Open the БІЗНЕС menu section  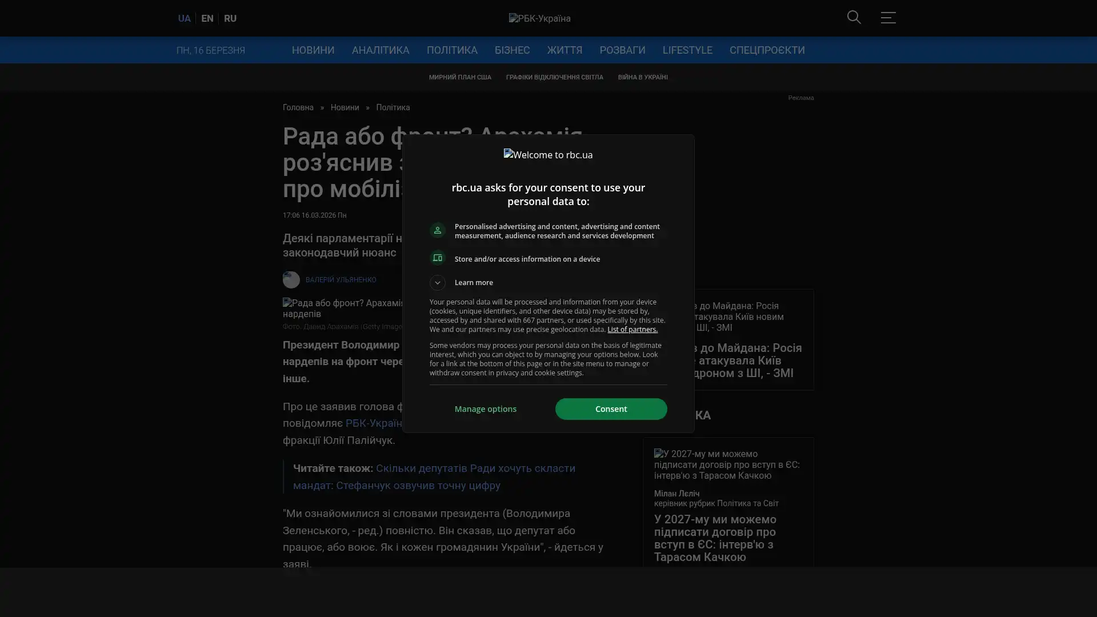click(512, 50)
